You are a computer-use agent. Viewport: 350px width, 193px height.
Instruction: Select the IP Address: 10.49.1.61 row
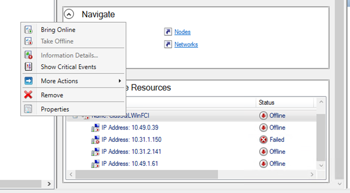192,164
